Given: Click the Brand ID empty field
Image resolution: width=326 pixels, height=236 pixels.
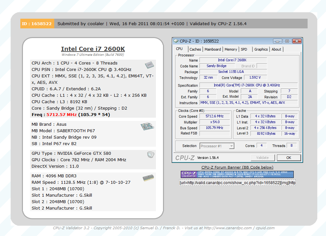Looking at the screenshot, I should tap(262, 66).
